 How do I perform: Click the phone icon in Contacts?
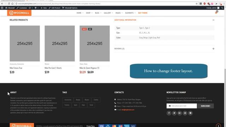(x=115, y=103)
